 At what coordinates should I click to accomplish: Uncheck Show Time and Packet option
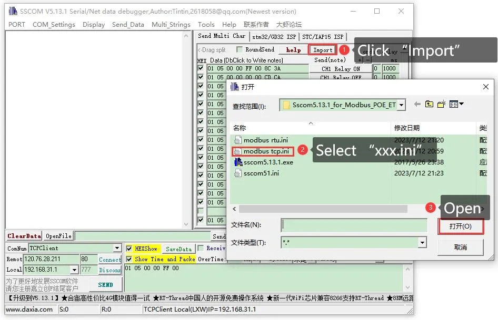click(x=130, y=259)
